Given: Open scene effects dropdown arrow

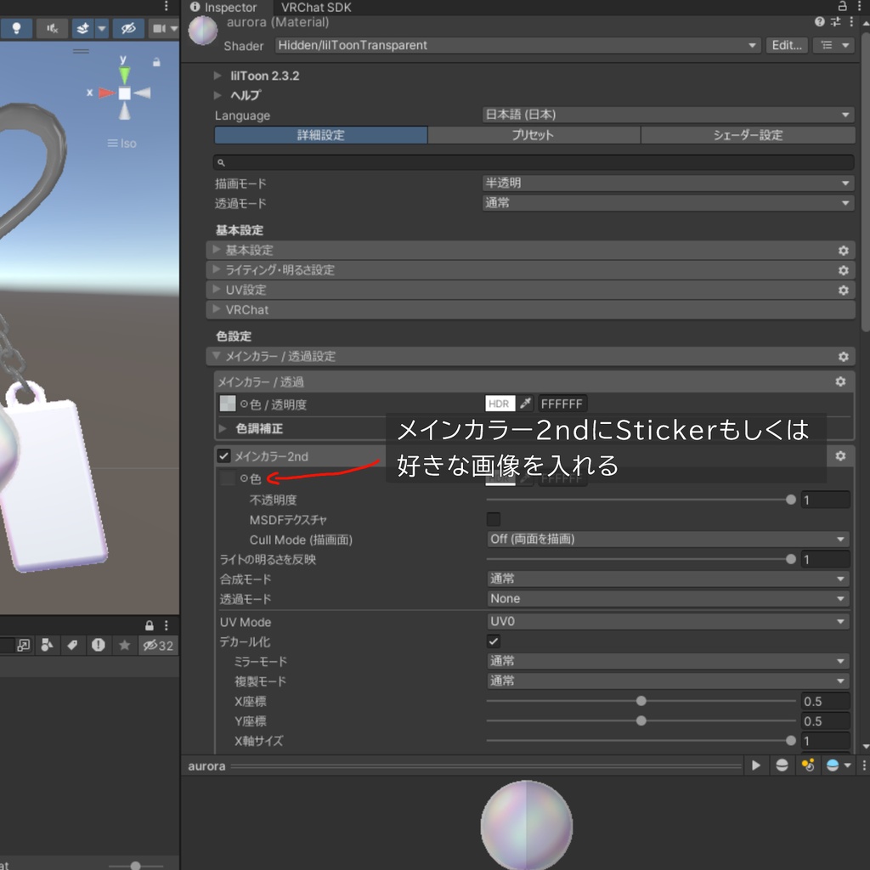Looking at the screenshot, I should (102, 28).
